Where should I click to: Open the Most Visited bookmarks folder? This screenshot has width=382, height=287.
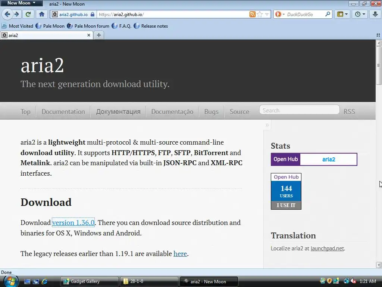[x=18, y=26]
